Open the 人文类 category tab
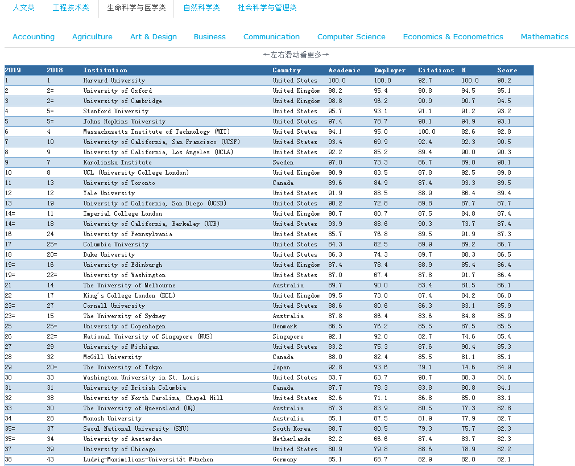 click(23, 8)
